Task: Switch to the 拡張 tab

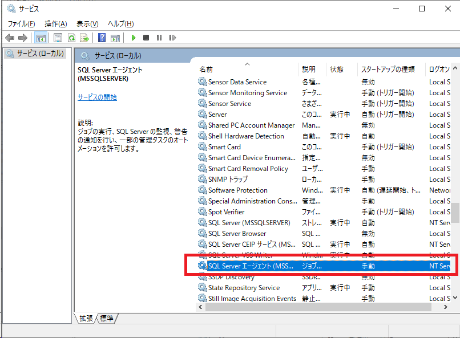Action: [x=86, y=318]
